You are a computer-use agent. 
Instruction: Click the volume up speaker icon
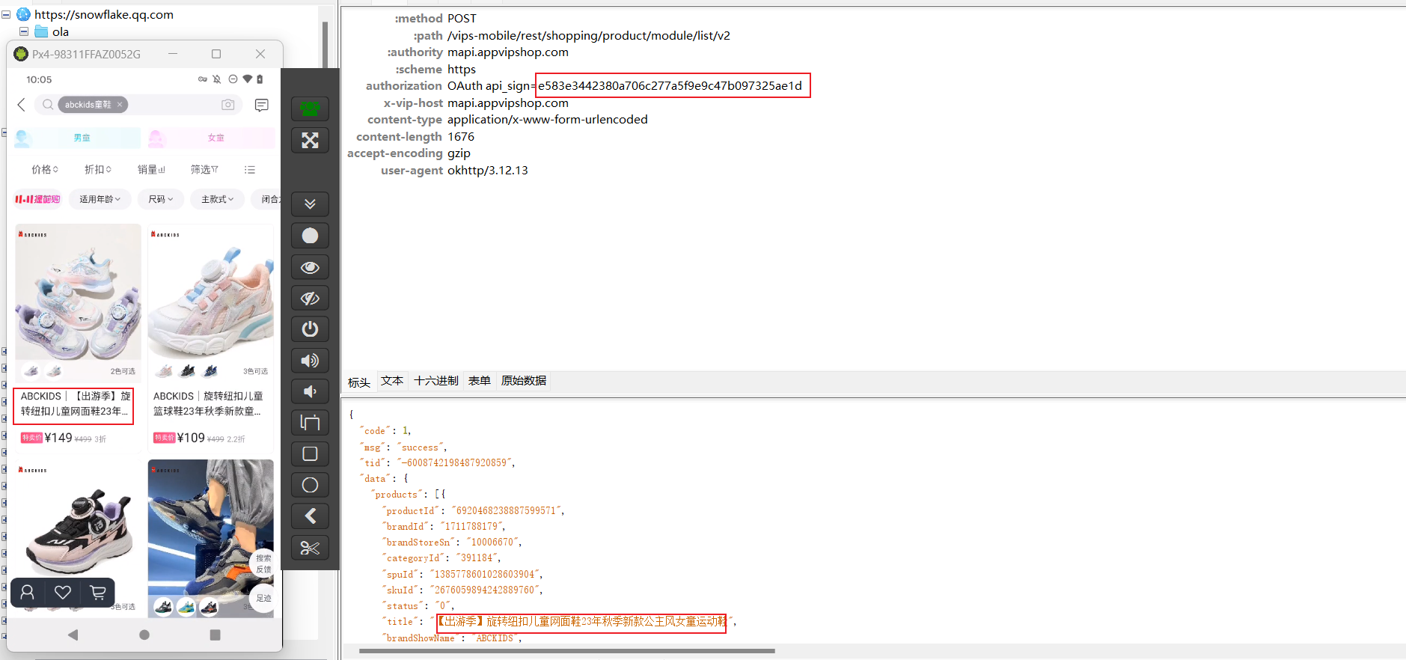click(310, 361)
